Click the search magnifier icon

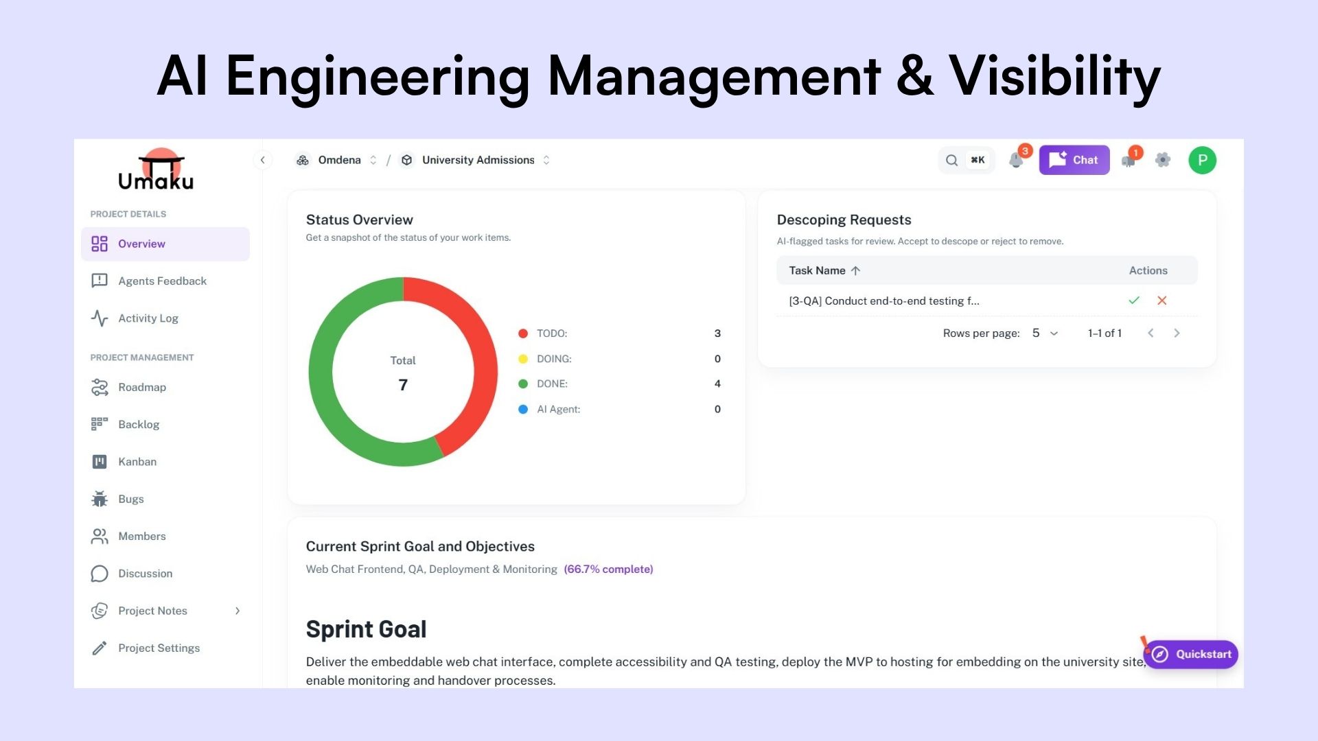point(951,161)
